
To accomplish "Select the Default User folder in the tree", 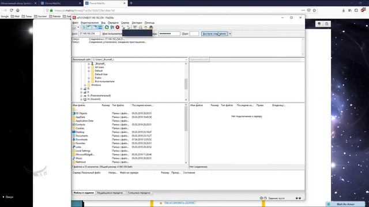I will point(101,74).
